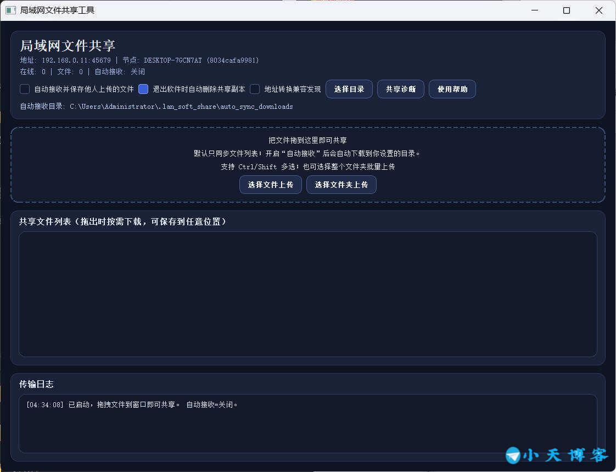Click the 在线 / 文件 status line
This screenshot has width=616, height=472.
(82, 72)
